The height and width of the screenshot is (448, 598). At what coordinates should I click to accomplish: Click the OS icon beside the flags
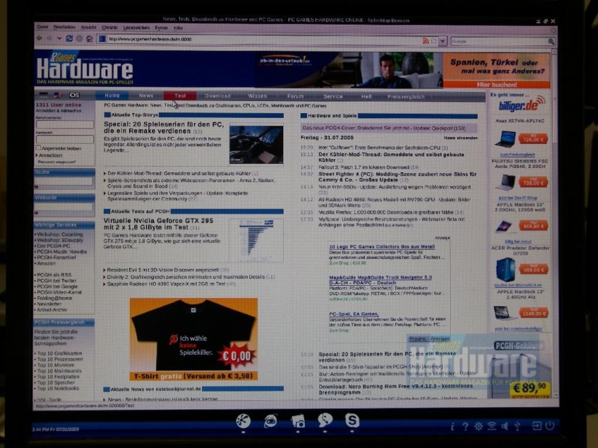coord(74,95)
